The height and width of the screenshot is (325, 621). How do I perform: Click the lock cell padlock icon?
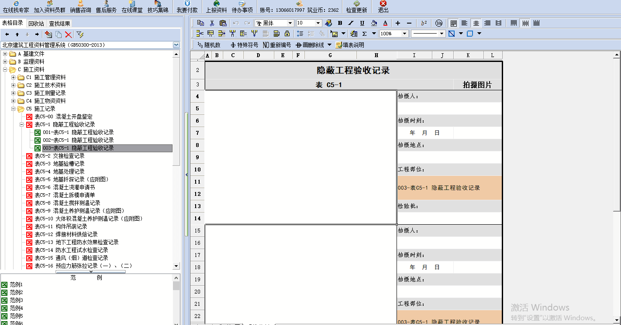[287, 34]
